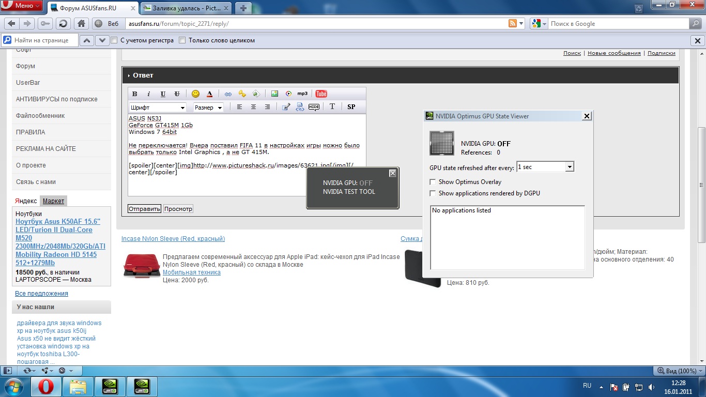Open the Подписки link

click(662, 53)
